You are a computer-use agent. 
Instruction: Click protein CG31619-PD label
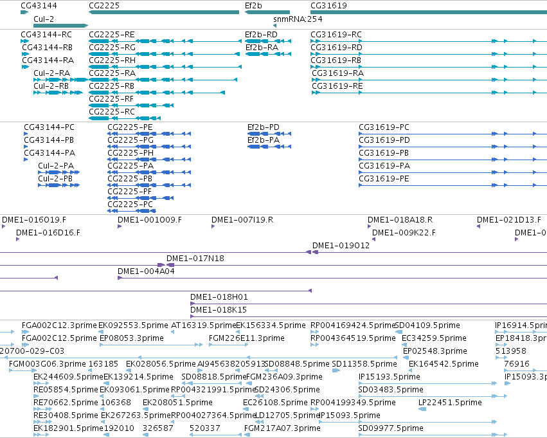point(384,140)
